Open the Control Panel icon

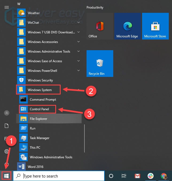click(x=24, y=109)
